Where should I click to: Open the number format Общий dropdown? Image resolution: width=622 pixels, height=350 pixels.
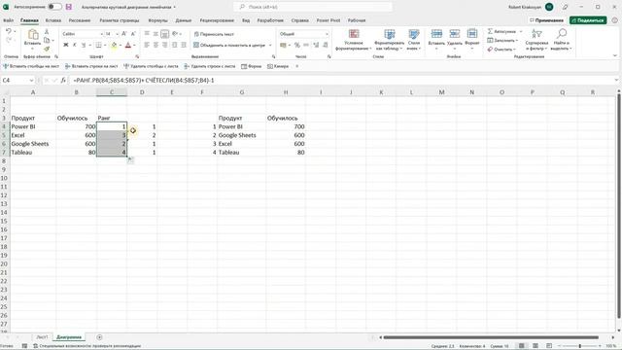tap(327, 34)
